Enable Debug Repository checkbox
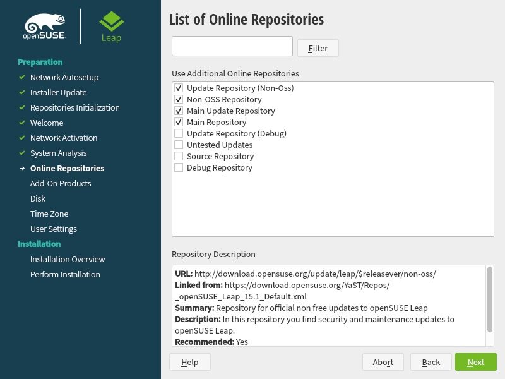The width and height of the screenshot is (505, 379). [179, 167]
